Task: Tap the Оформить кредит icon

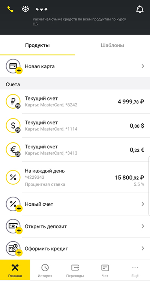Action: [14, 249]
